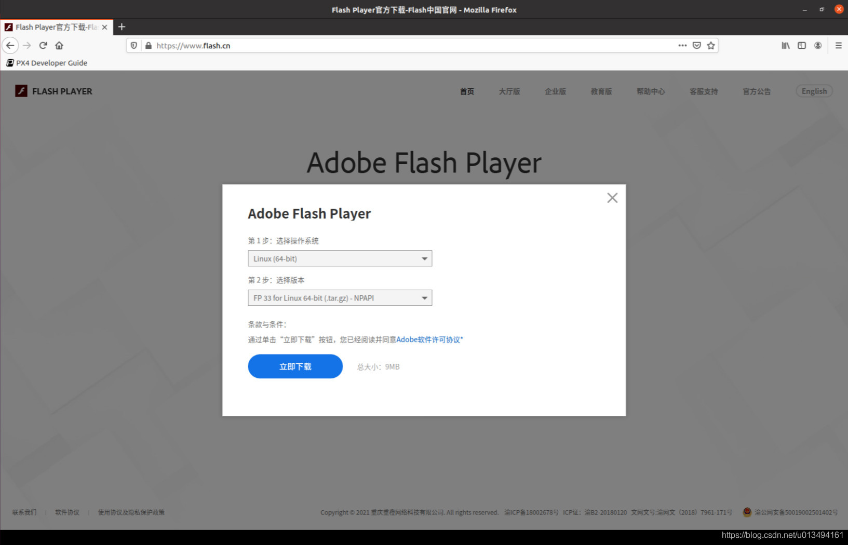The image size is (848, 545).
Task: Go back using the browser back arrow
Action: [10, 46]
